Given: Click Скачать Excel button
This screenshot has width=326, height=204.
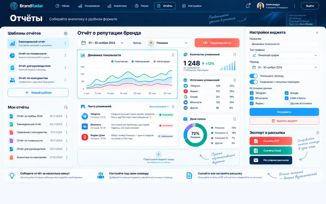Looking at the screenshot, I should pyautogui.click(x=271, y=151).
